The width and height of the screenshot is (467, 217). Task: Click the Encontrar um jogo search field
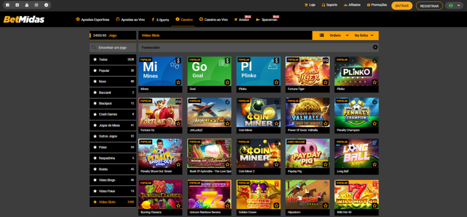pos(113,47)
